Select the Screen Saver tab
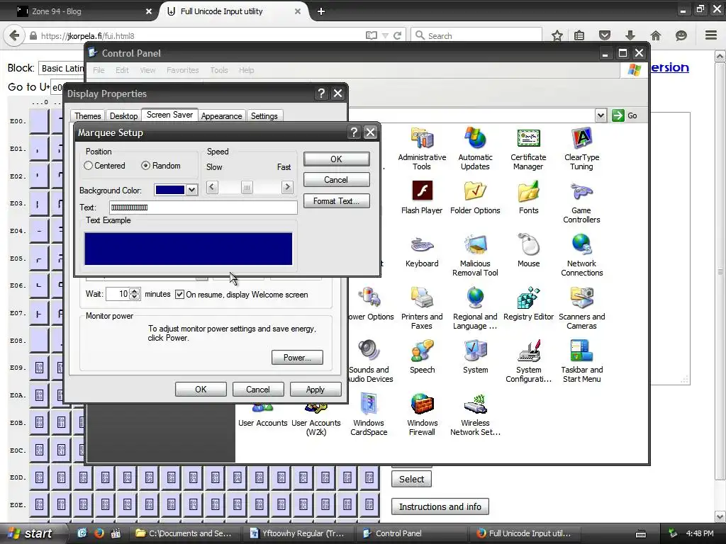 click(x=169, y=115)
